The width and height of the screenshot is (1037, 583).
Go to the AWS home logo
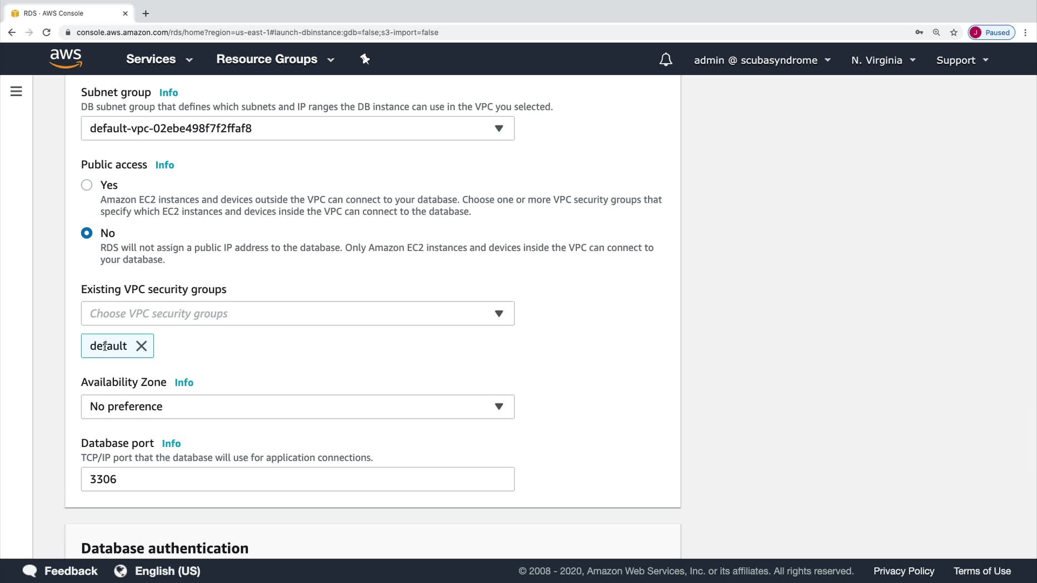pyautogui.click(x=66, y=58)
